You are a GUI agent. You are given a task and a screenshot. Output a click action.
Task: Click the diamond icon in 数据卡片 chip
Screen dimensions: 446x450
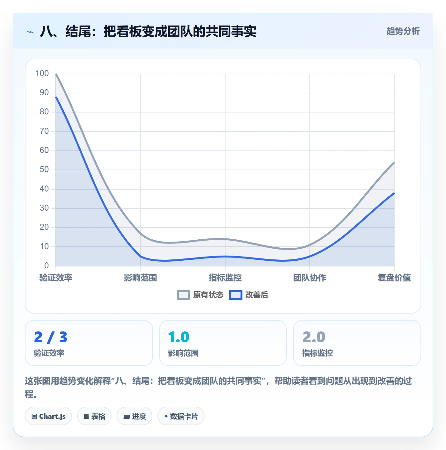coord(166,416)
